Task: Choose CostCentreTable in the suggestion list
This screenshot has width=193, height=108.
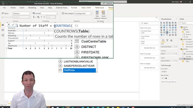Action: [94, 41]
